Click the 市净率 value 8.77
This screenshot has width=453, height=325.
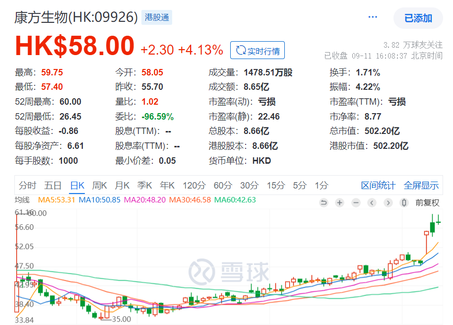coord(373,117)
